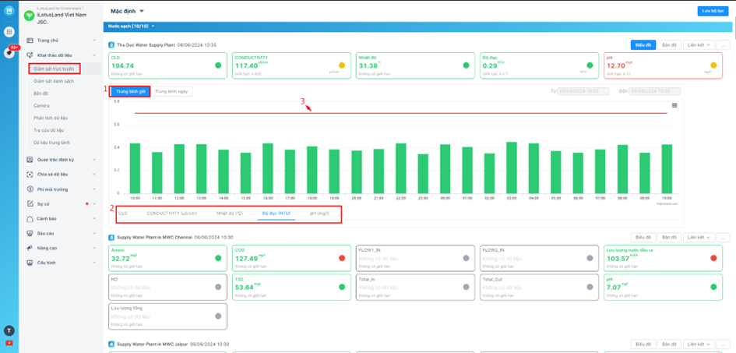
Task: Select the Nhiệt độ (°C) chart tab
Action: tap(230, 213)
